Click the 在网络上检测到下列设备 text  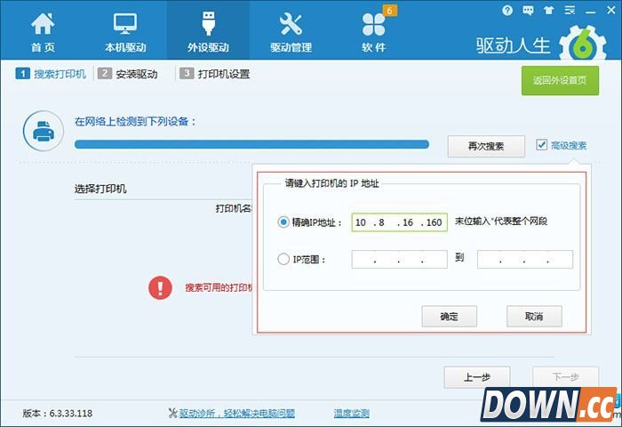[x=135, y=122]
